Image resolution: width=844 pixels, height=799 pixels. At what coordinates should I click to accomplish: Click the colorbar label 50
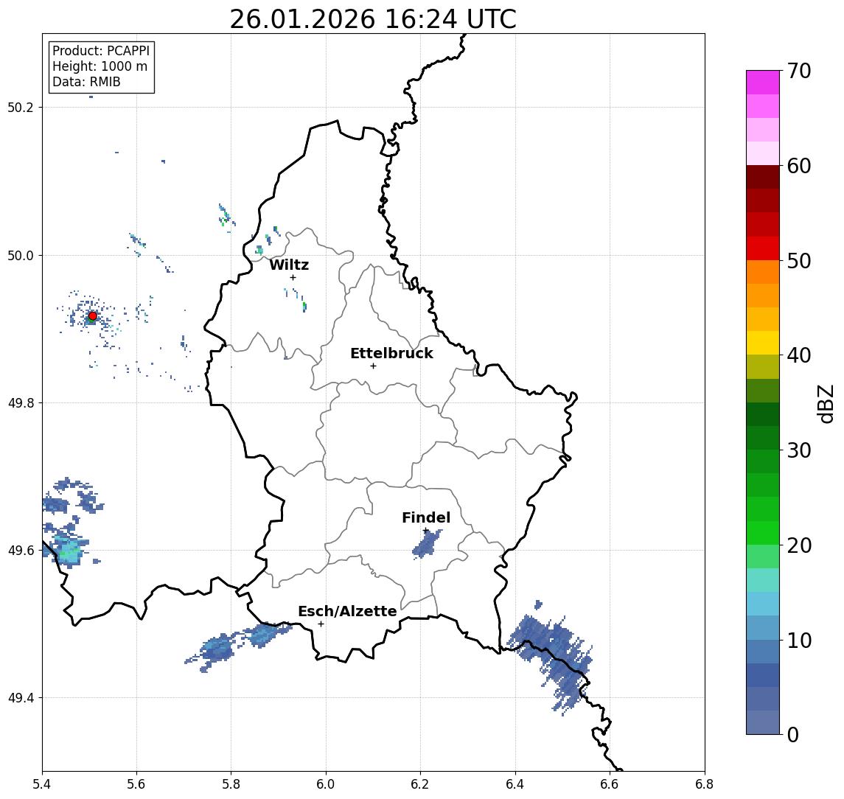pyautogui.click(x=798, y=261)
